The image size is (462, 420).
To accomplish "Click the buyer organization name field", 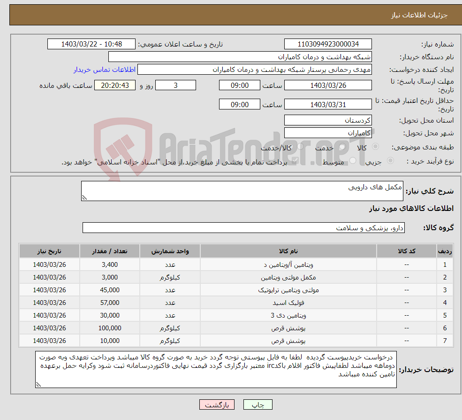I will click(240, 57).
